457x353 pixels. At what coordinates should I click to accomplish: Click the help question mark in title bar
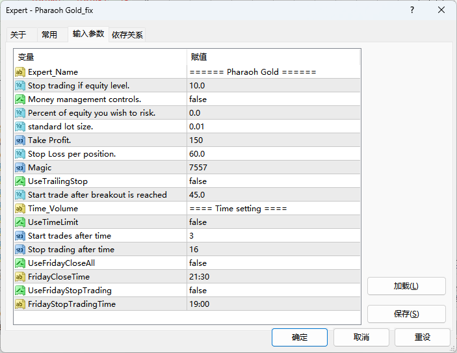point(412,10)
